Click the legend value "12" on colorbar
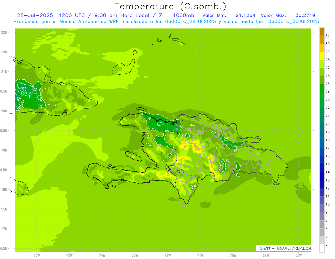This screenshot has width=335, height=259. pos(327,188)
